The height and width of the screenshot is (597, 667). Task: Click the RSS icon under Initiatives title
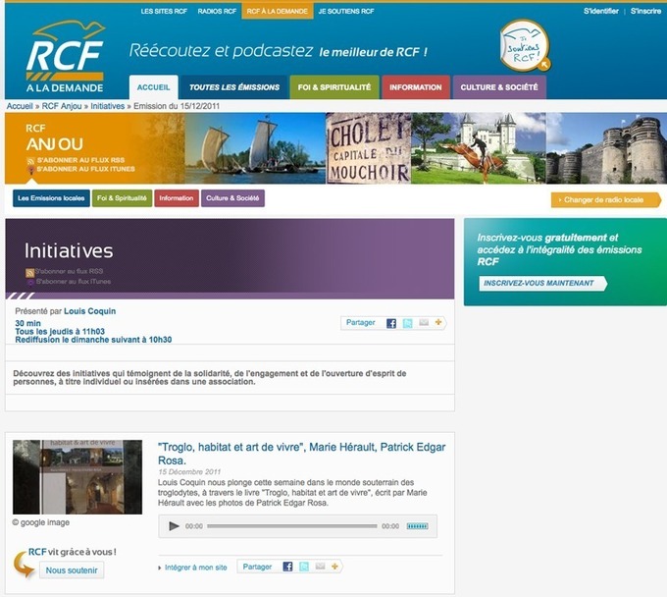29,272
